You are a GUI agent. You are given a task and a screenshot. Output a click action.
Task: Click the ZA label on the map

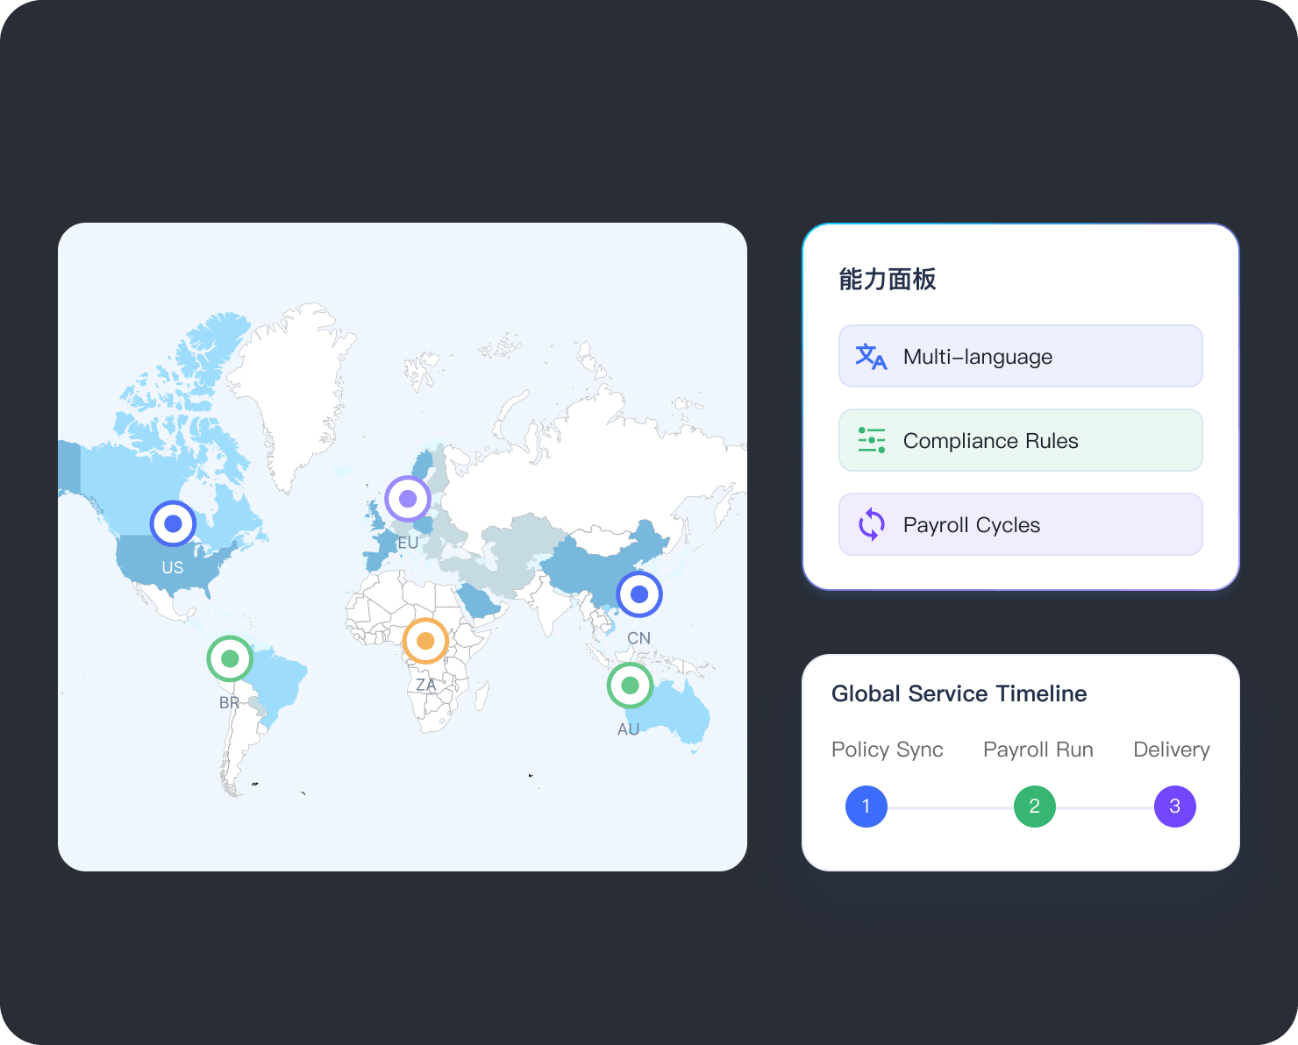[425, 685]
